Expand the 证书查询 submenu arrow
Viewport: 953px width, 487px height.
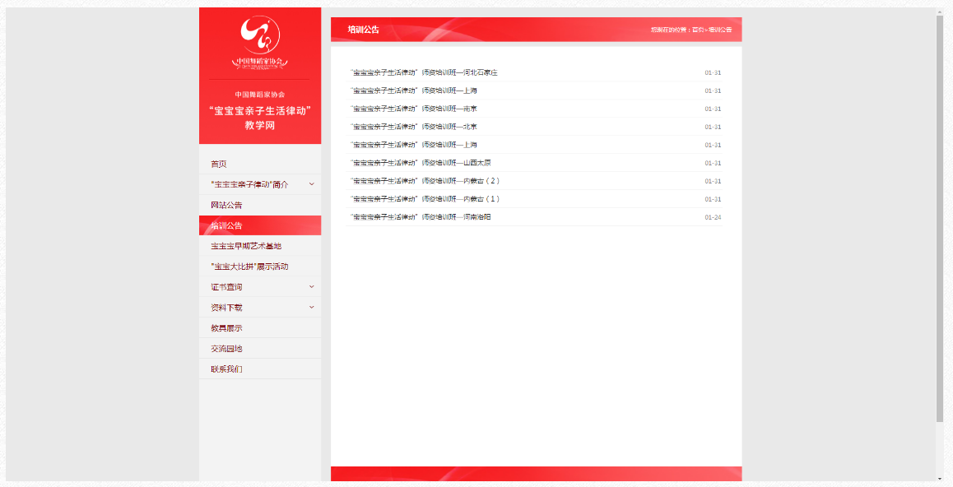[x=311, y=286]
